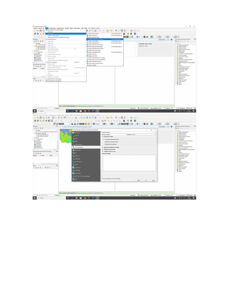229x305 pixels.
Task: Open Administrador de fuentes de datos menu entry
Action: (x=66, y=30)
